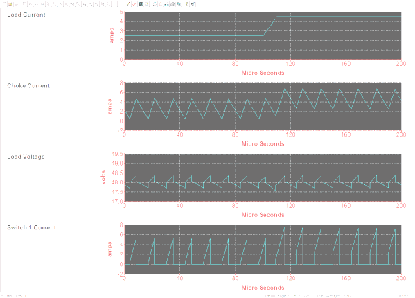Click the Micro Seconds label under Choke Current
Viewport: 415px width, 298px height.
(263, 143)
